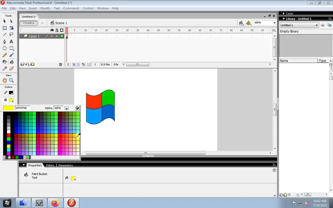Select the Line tool
Image resolution: width=333 pixels, height=208 pixels.
4,35
